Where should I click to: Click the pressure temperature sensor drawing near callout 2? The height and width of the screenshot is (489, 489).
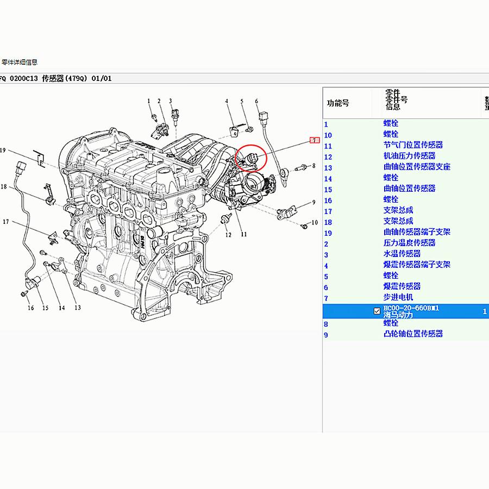(160, 130)
